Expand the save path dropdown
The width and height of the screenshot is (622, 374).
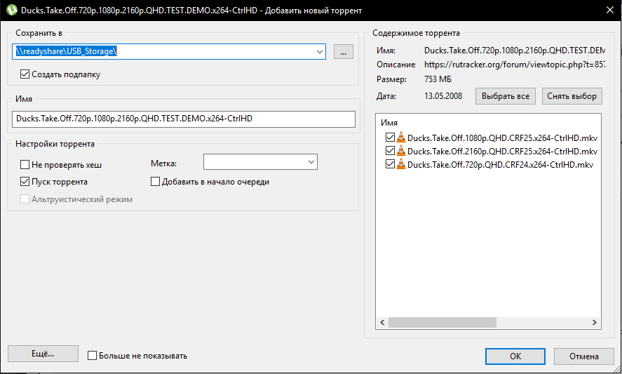pyautogui.click(x=319, y=51)
